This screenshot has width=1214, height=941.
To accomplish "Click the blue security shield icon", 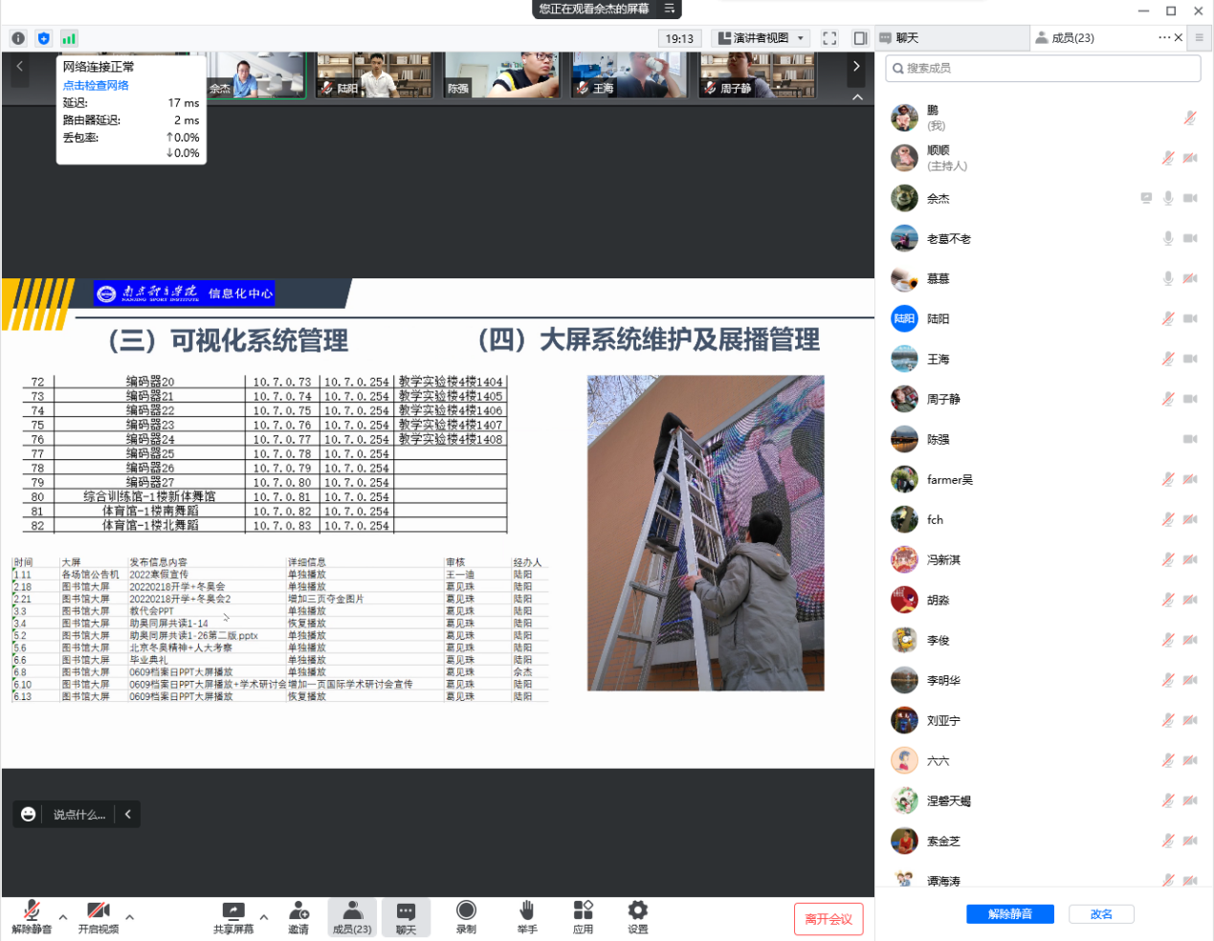I will 43,38.
